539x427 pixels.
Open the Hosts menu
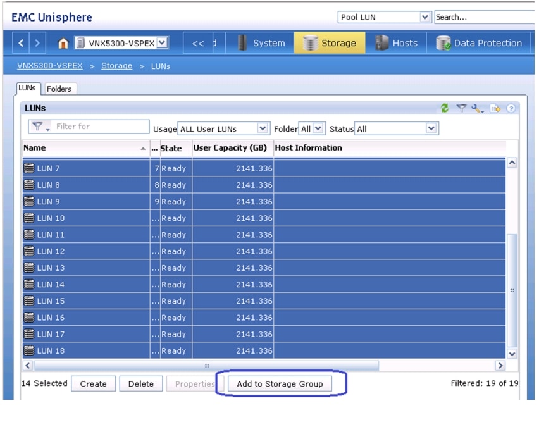[x=396, y=43]
